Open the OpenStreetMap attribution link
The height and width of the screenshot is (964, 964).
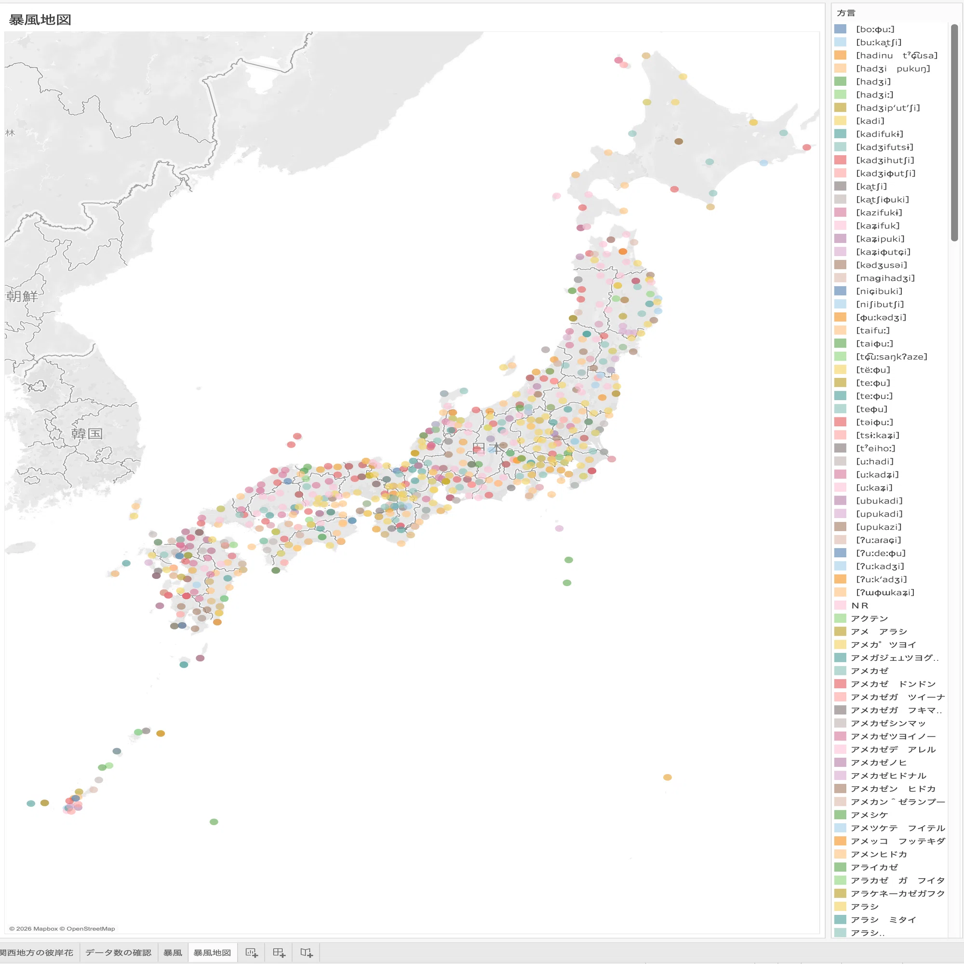(87, 929)
